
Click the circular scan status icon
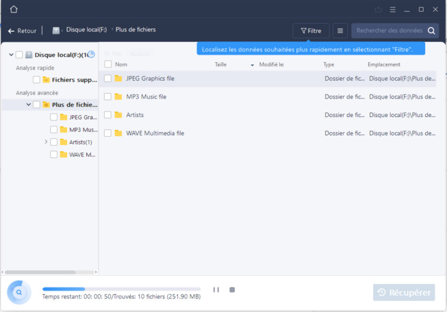point(19,292)
